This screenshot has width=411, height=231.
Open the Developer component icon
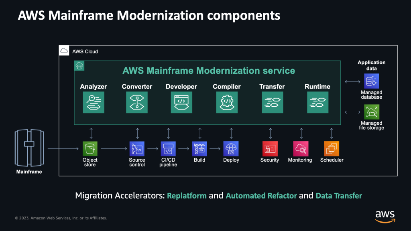tap(181, 102)
